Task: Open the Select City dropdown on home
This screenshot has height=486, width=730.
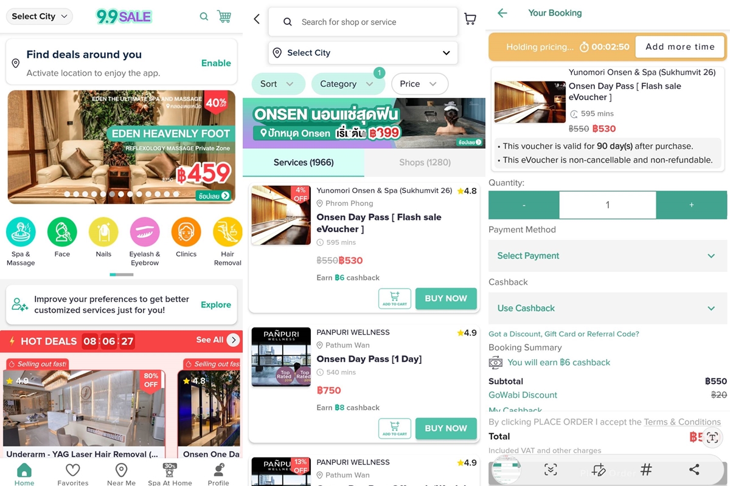Action: tap(40, 16)
